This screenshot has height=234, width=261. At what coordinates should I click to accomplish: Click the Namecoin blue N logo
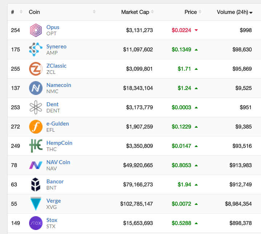(36, 88)
